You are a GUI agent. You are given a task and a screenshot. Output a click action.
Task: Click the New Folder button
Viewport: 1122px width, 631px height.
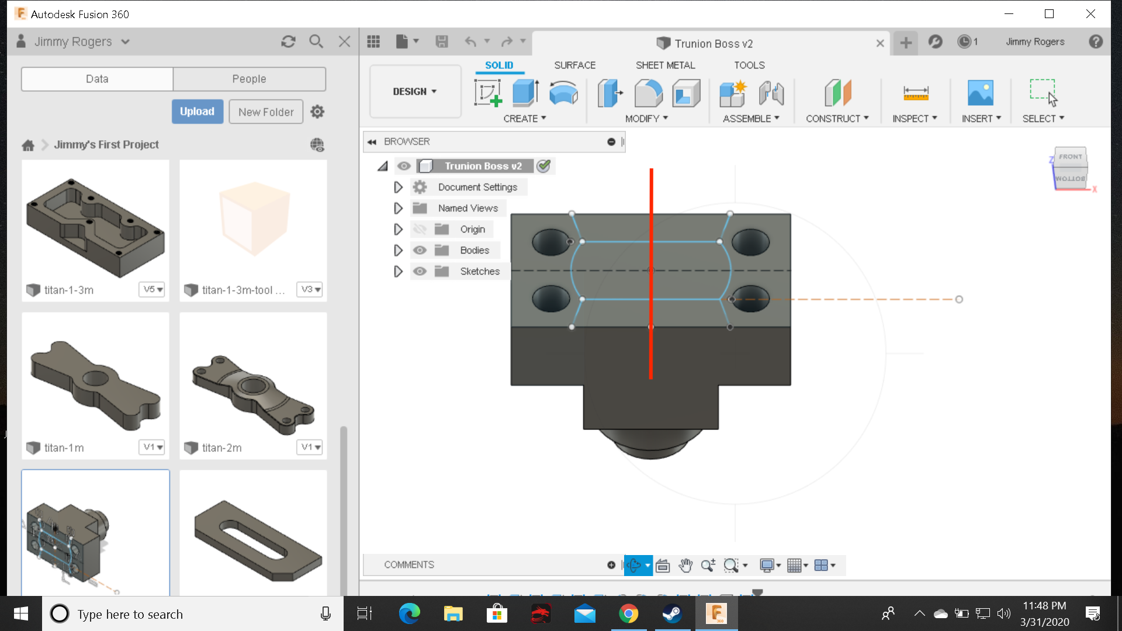click(265, 111)
